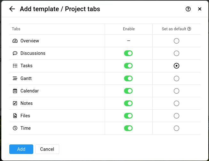Click the Notes pencil icon
Viewport: 209px width, 161px height.
pyautogui.click(x=15, y=103)
